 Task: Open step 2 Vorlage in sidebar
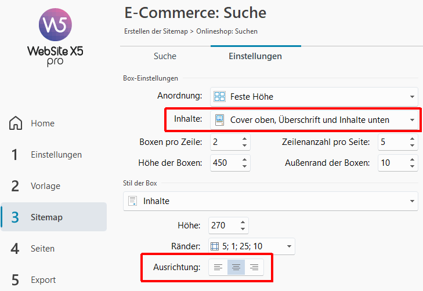[x=53, y=186]
